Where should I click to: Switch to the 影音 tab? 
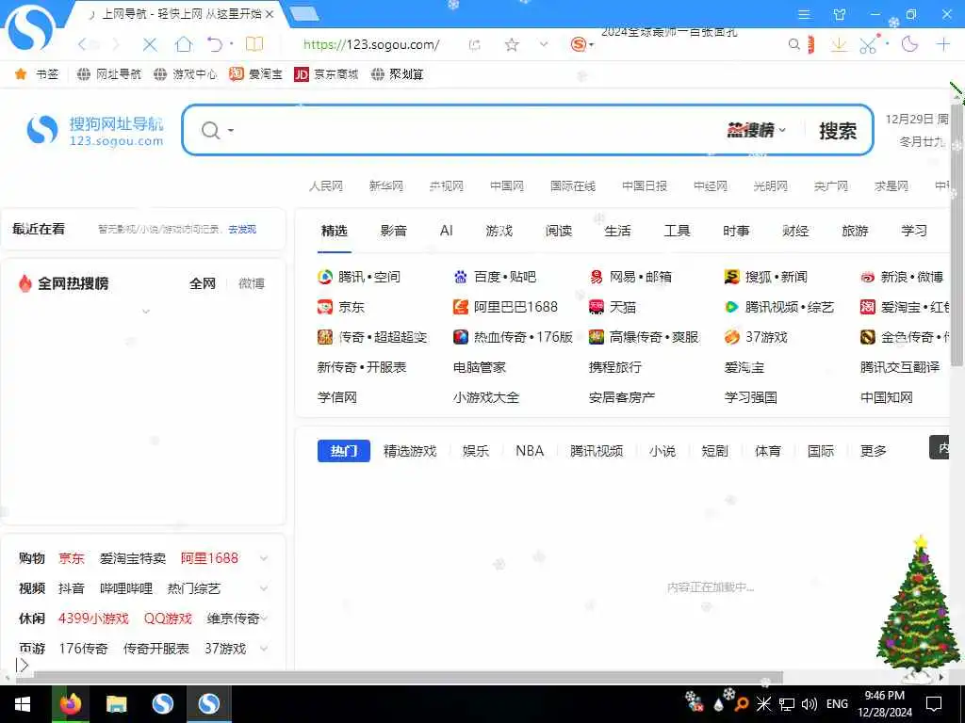393,231
